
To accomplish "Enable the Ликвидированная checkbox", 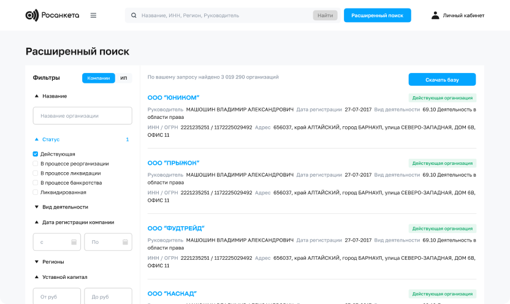I will coord(36,192).
